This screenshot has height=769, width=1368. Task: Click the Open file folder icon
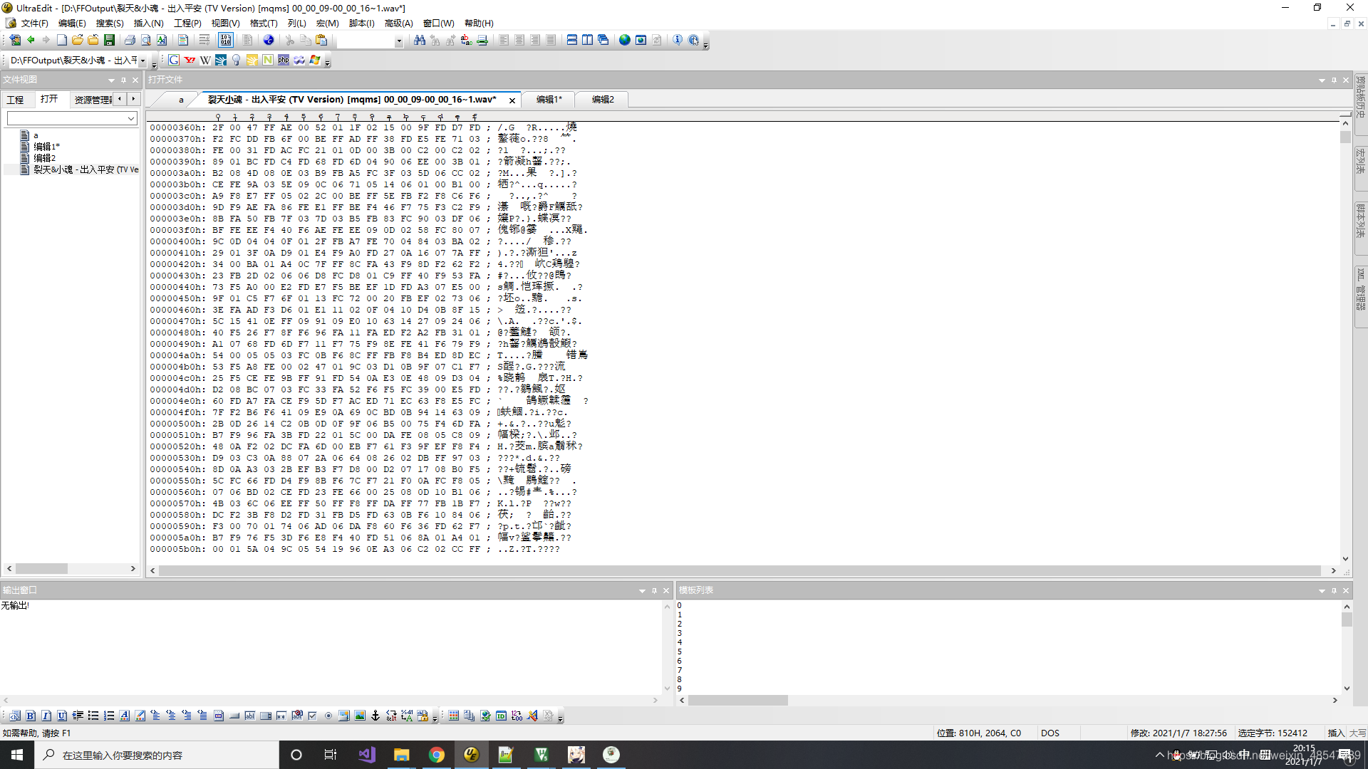[x=78, y=40]
